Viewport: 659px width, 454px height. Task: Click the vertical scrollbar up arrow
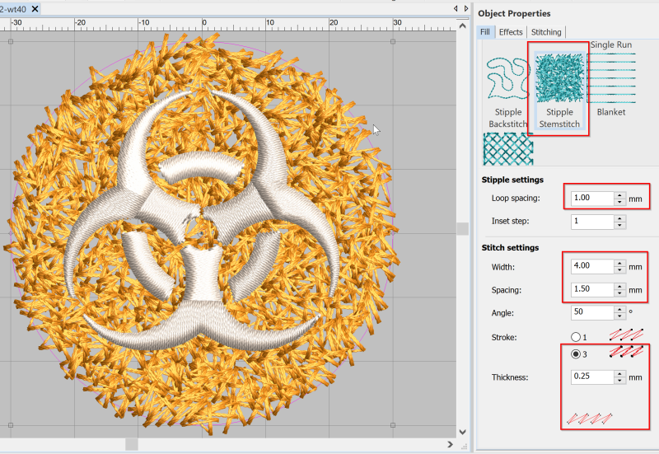tap(463, 26)
